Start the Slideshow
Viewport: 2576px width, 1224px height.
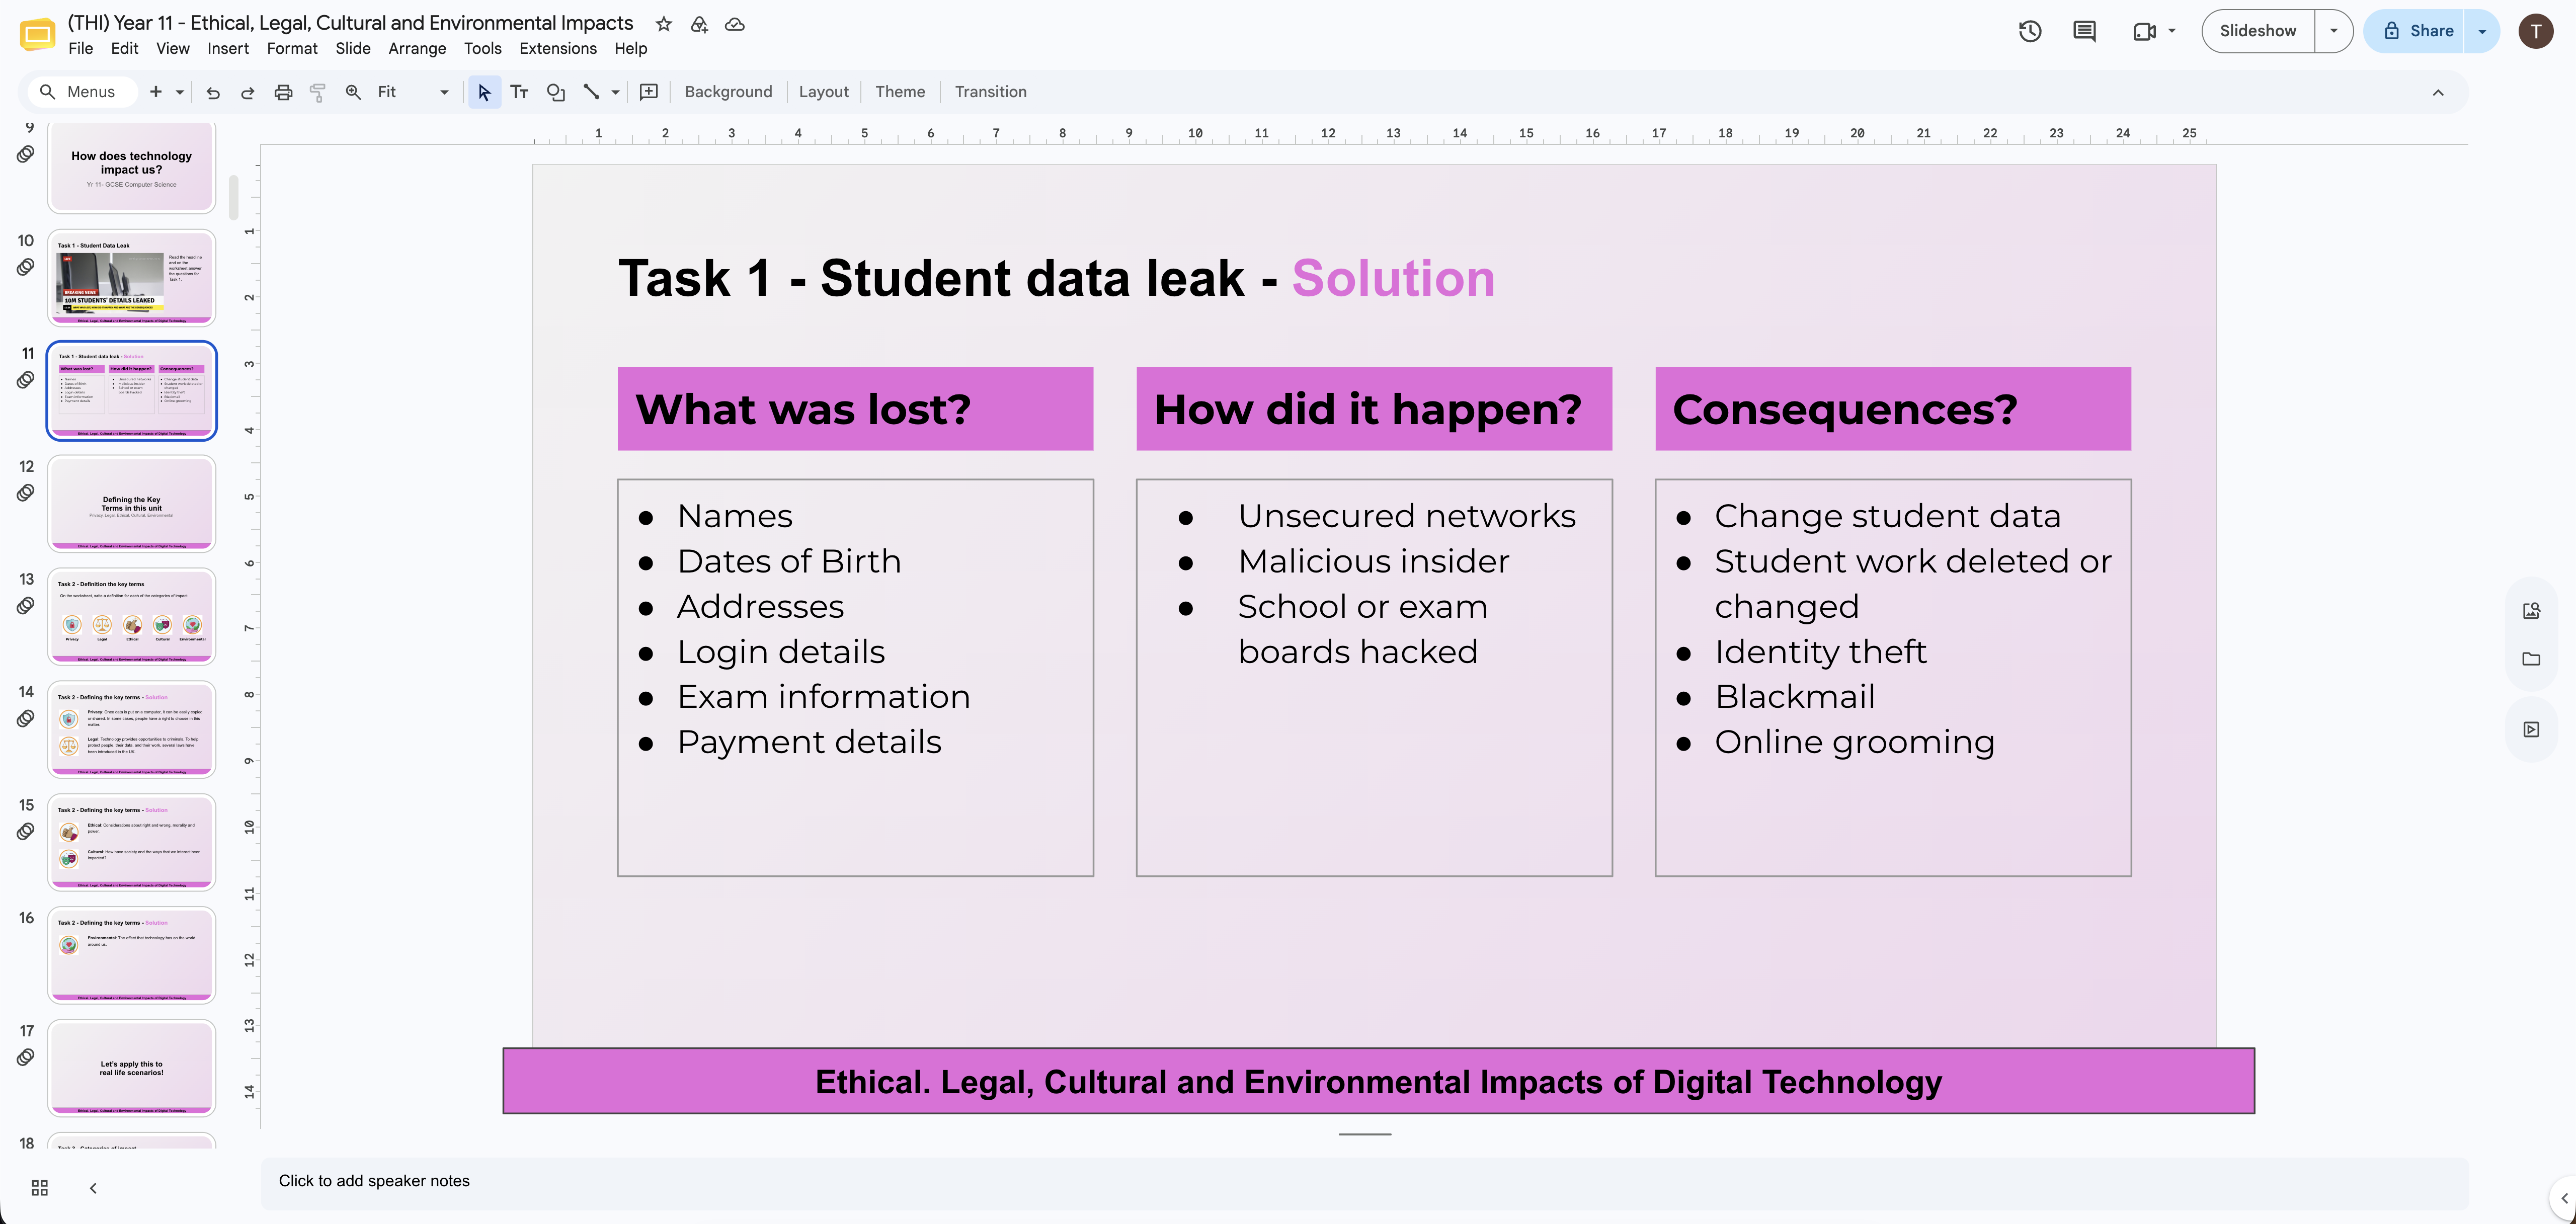(2258, 31)
